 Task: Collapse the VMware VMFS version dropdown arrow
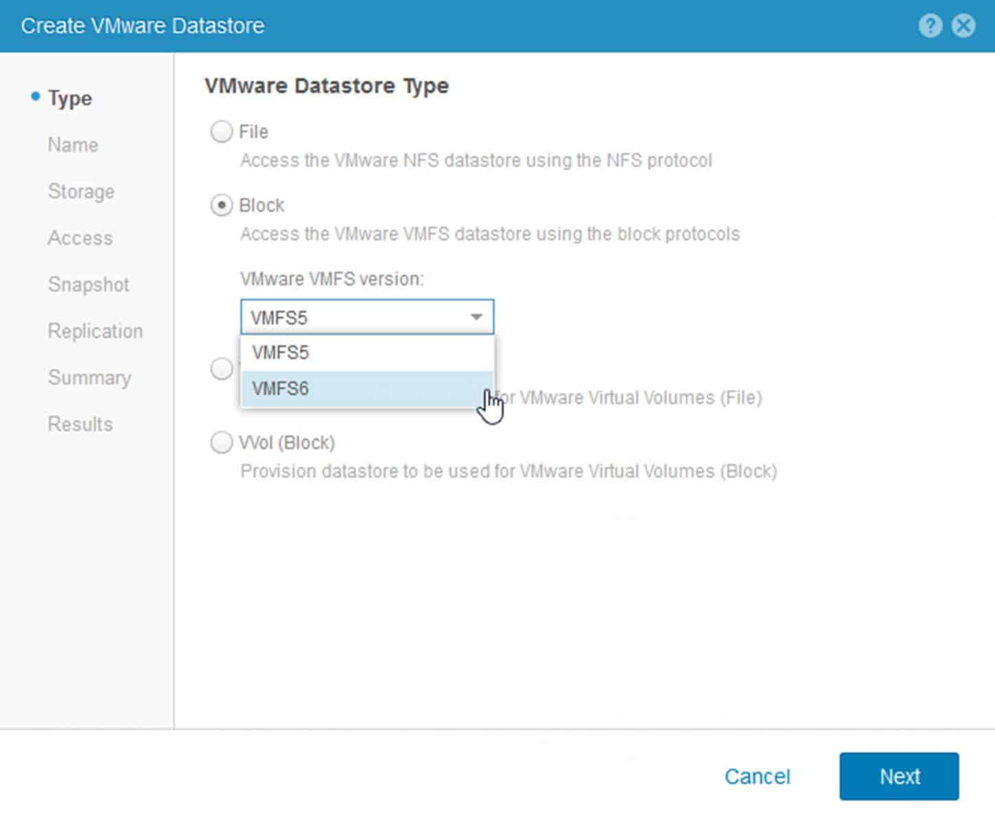point(476,317)
